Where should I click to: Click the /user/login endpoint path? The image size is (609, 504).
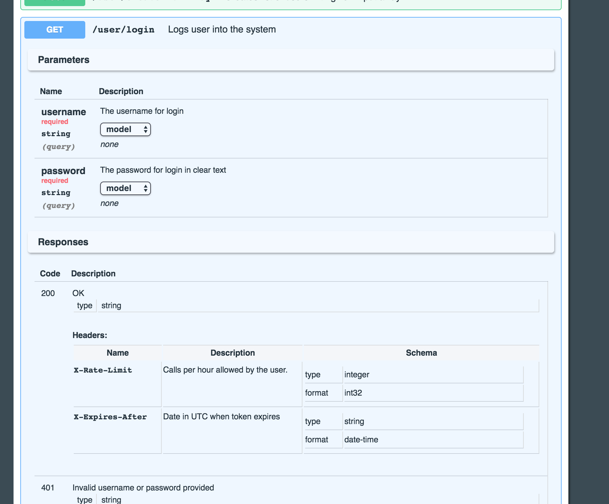pos(123,30)
